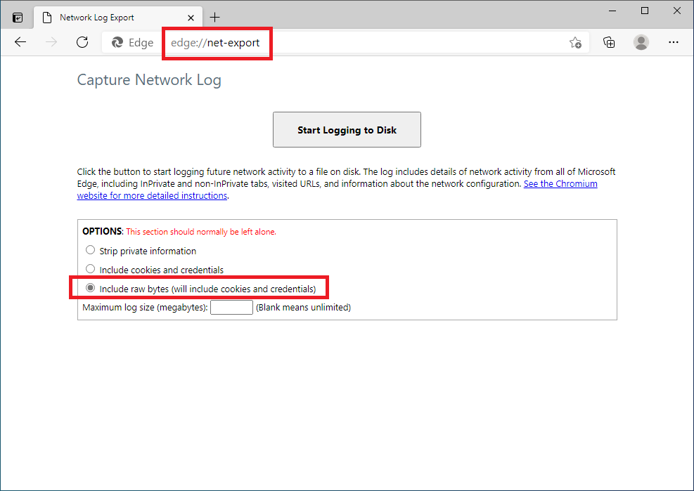The image size is (694, 491).
Task: Select Include raw bytes radio button
Action: point(90,288)
